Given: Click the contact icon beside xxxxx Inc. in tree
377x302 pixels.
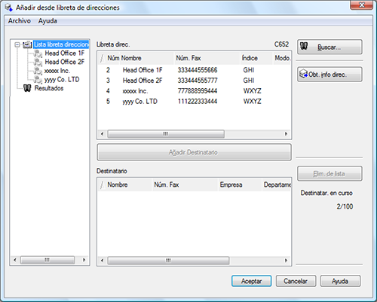Looking at the screenshot, I should point(38,71).
